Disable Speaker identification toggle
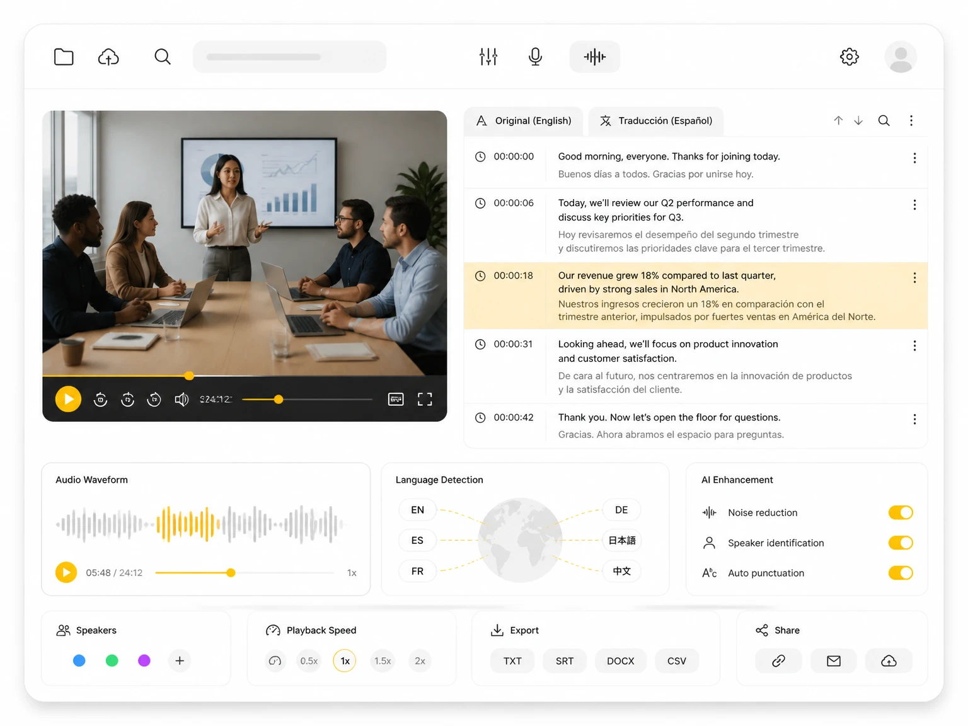The height and width of the screenshot is (726, 968). pos(901,543)
